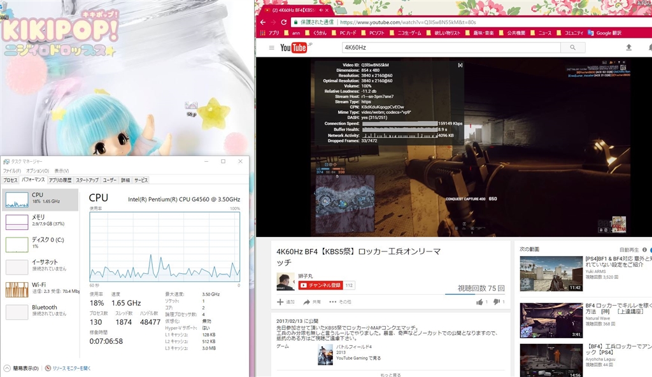Subscribe with the チャンネル登録 button
The image size is (652, 377).
click(x=321, y=285)
